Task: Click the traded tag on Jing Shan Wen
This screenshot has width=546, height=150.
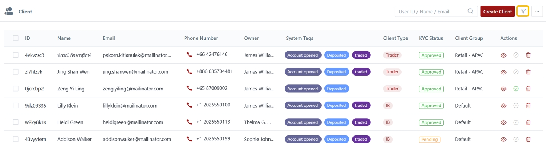Action: pyautogui.click(x=361, y=72)
